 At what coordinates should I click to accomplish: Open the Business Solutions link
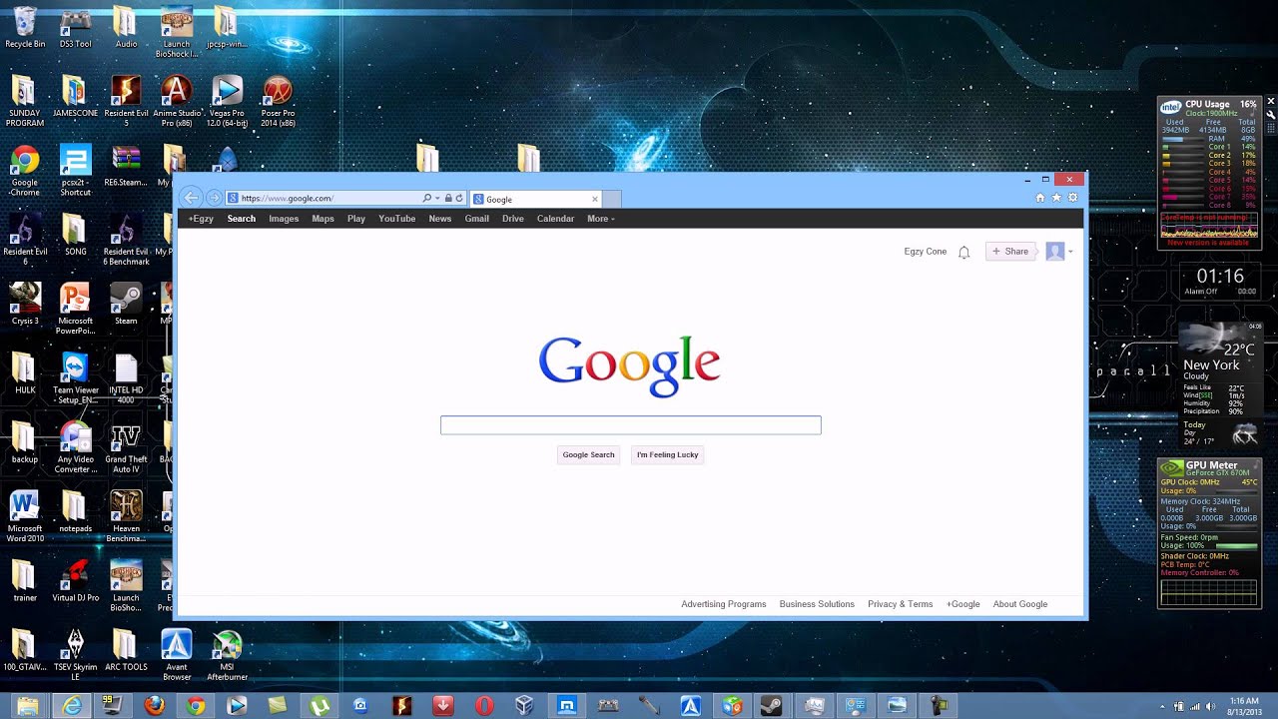[x=817, y=604]
